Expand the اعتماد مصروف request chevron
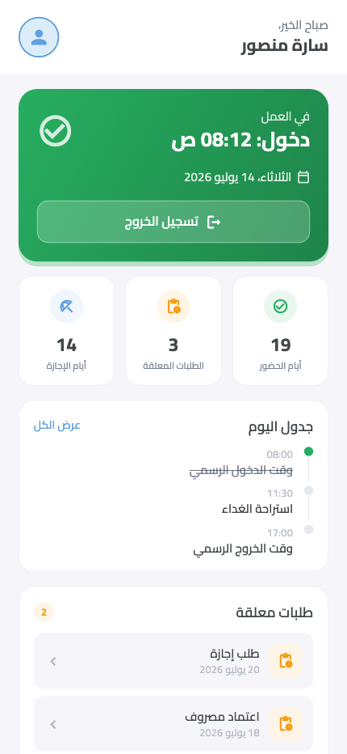 click(x=53, y=724)
